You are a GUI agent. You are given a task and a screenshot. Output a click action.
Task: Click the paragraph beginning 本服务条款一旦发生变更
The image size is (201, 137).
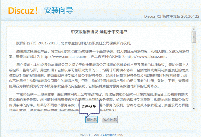(x=99, y=102)
